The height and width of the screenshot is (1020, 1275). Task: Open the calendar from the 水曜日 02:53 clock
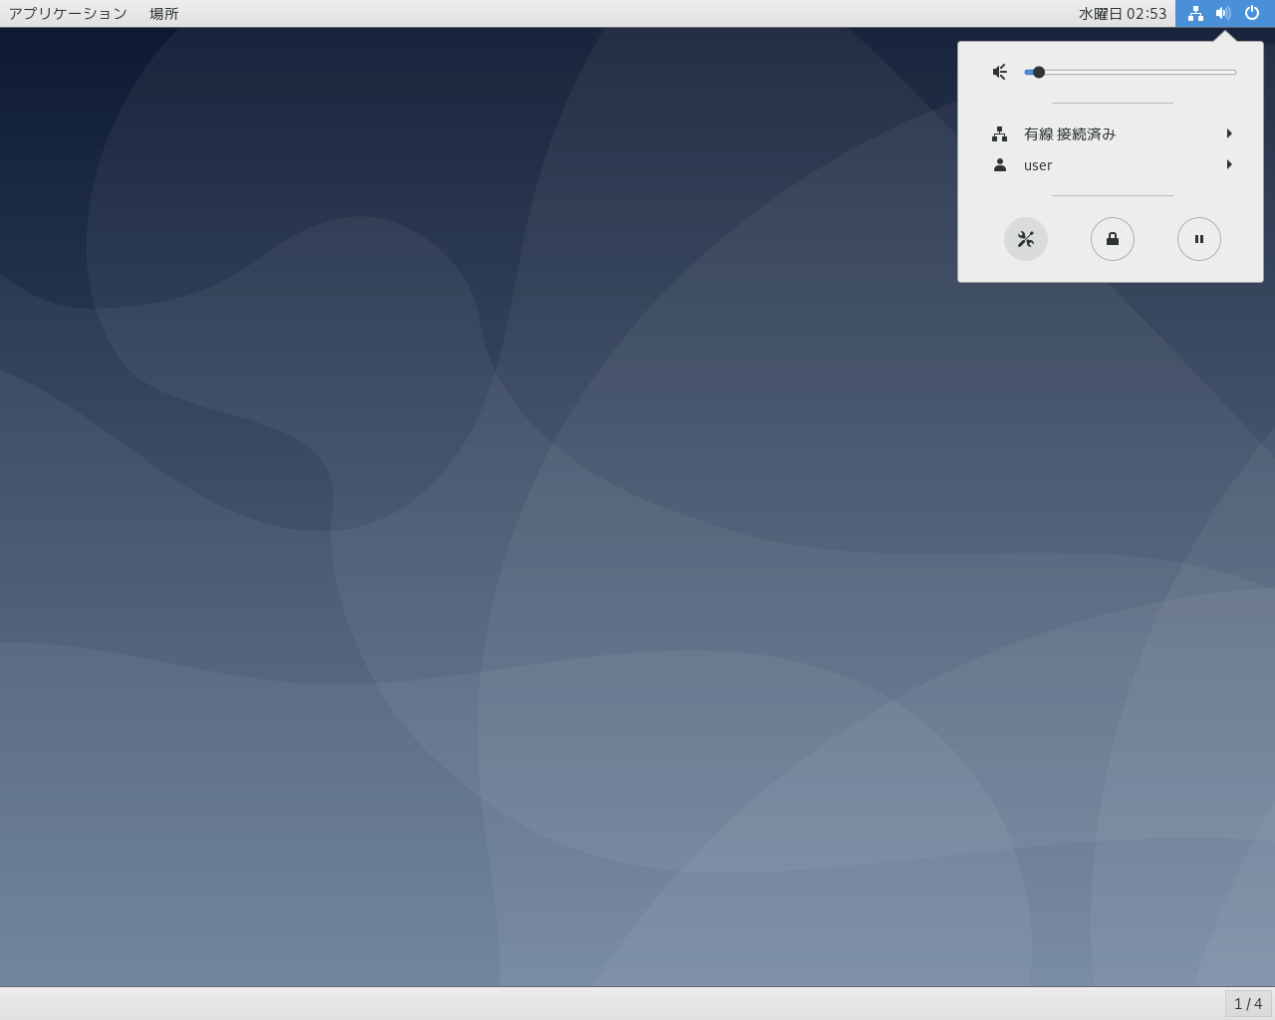click(x=1122, y=13)
